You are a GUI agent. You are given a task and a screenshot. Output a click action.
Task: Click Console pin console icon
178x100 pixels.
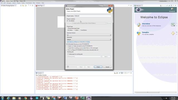click(120, 73)
